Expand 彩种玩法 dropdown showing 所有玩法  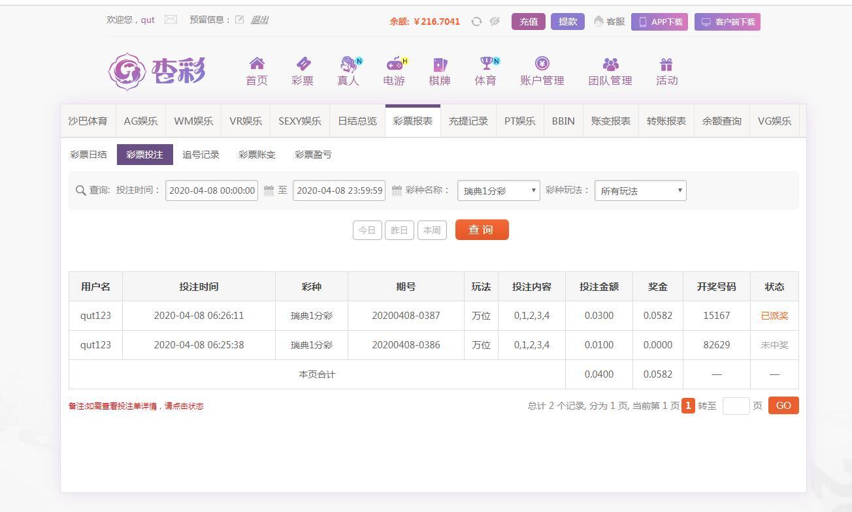click(x=640, y=190)
